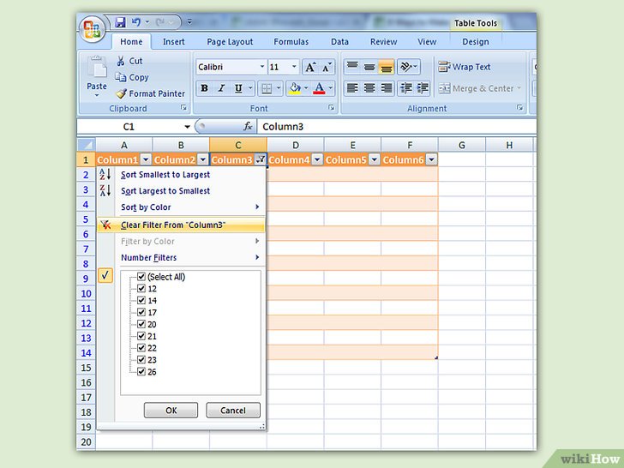624x468 pixels.
Task: Toggle the (Select All) checkbox
Action: [141, 276]
